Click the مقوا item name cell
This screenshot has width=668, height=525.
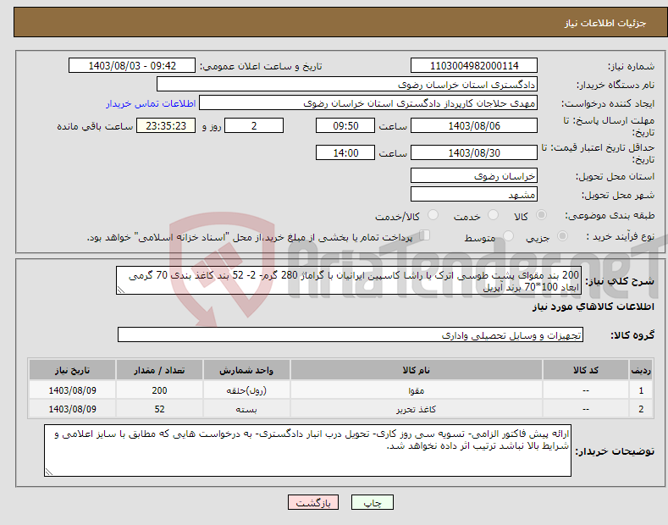417,390
